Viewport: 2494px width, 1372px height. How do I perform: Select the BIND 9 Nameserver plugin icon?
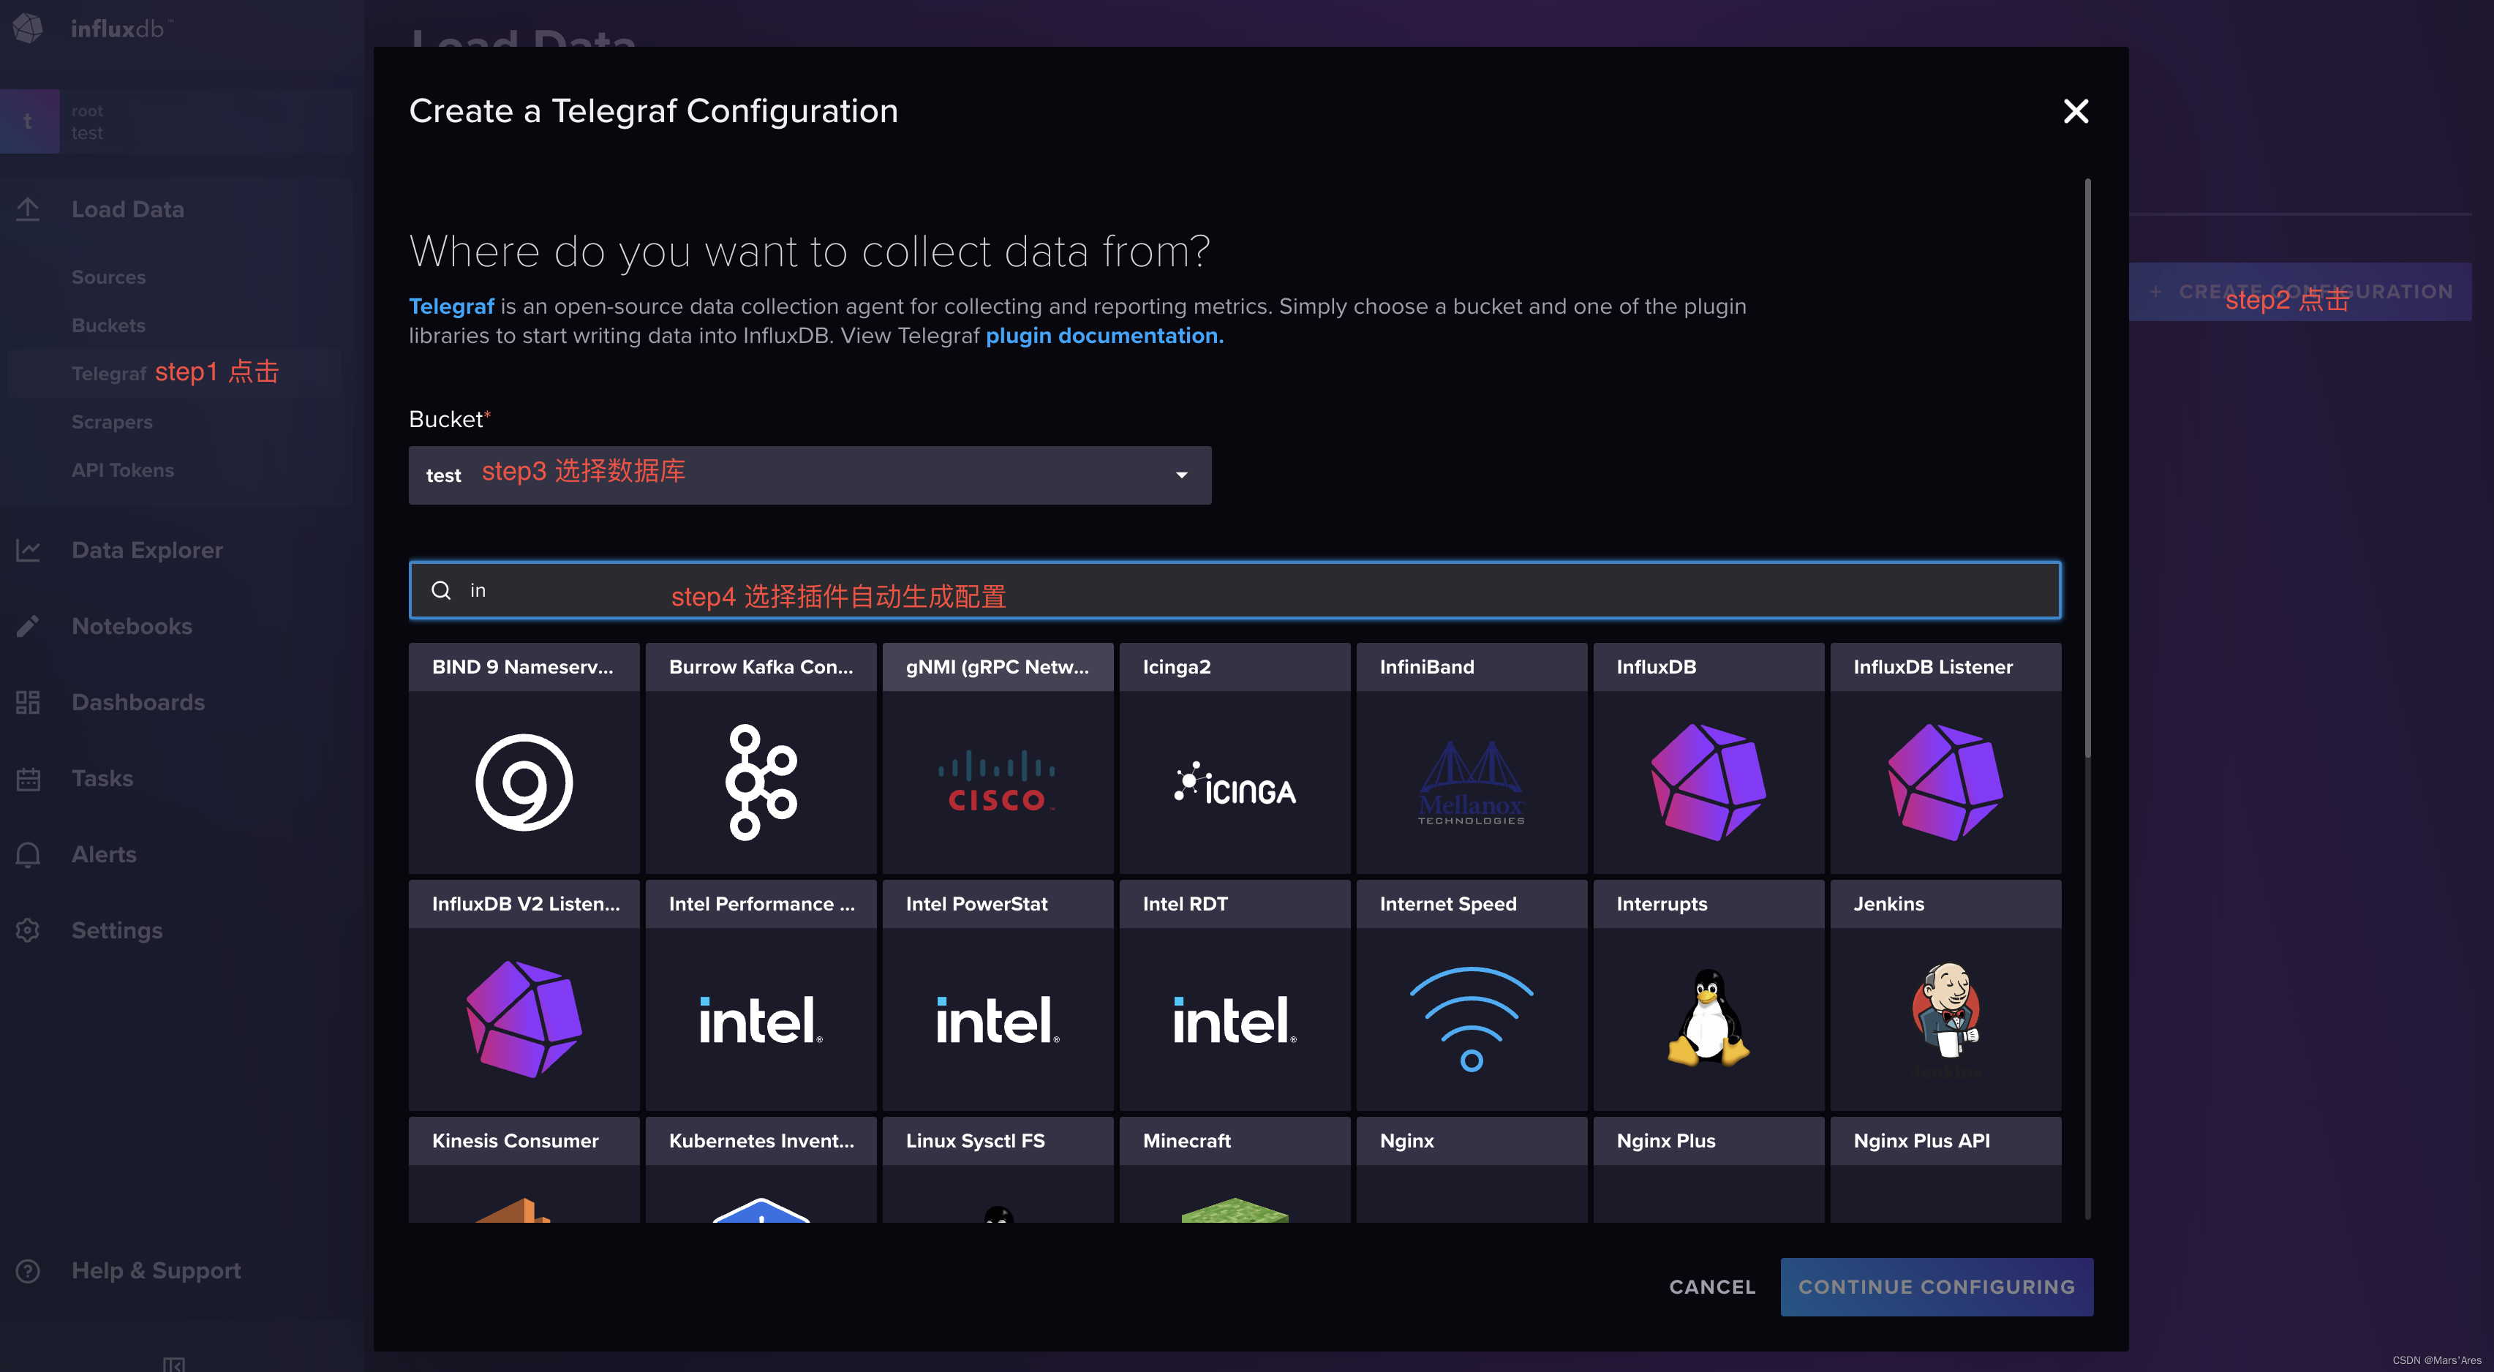pos(524,783)
